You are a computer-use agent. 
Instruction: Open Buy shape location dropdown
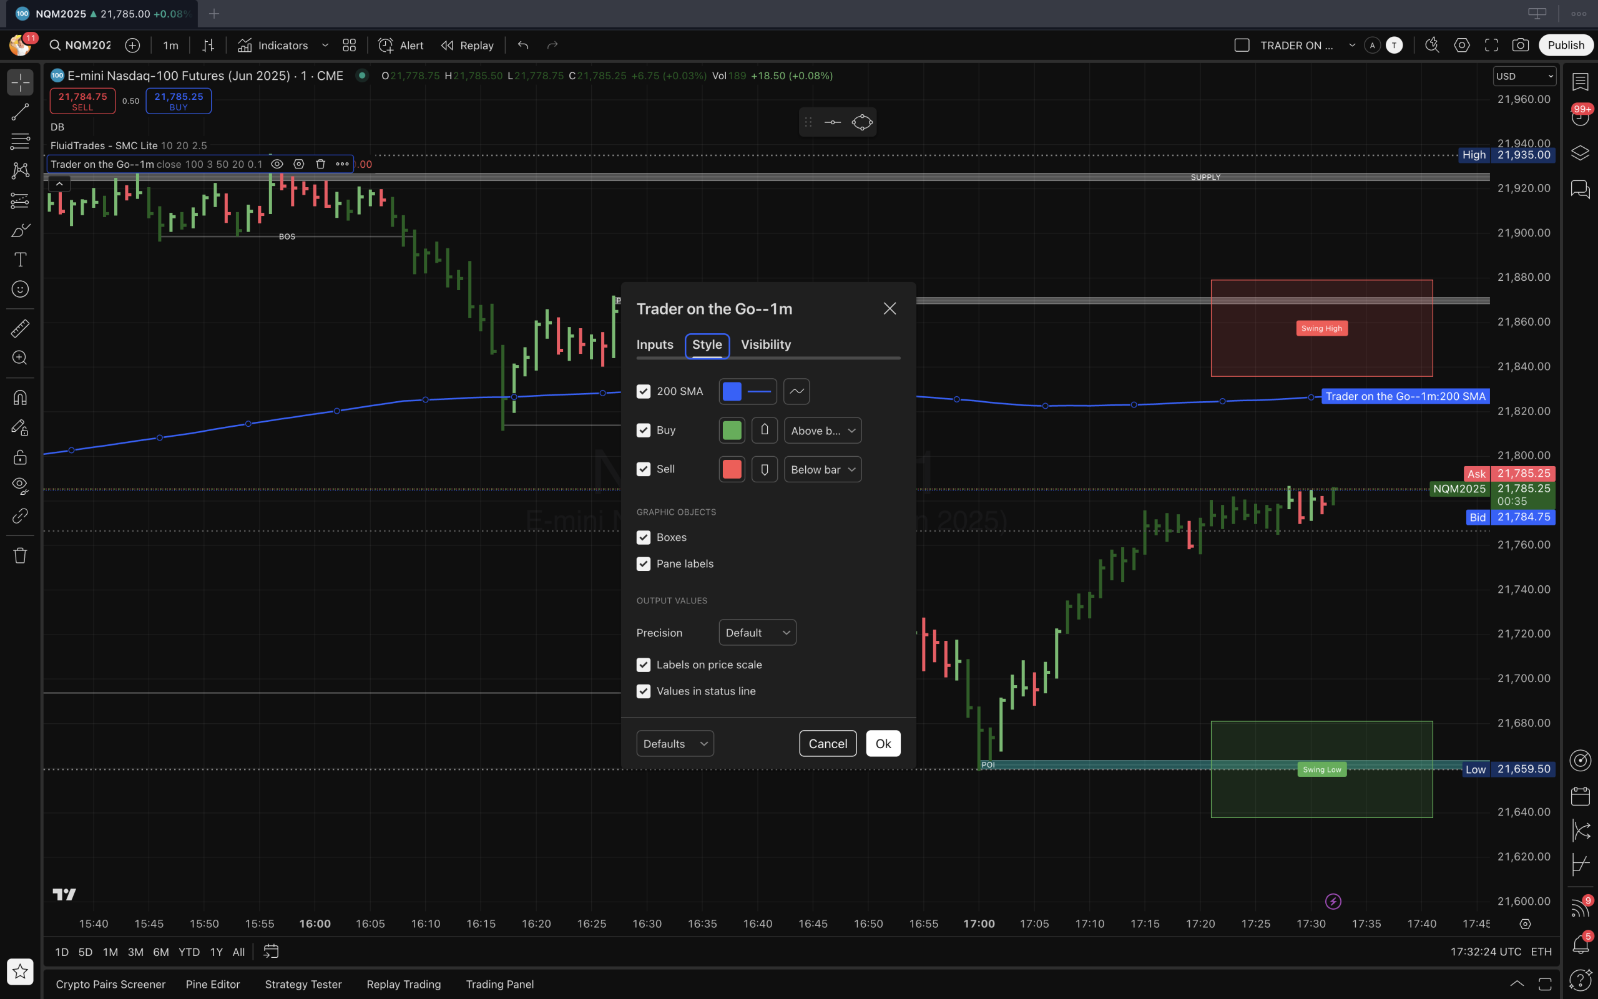(x=823, y=430)
